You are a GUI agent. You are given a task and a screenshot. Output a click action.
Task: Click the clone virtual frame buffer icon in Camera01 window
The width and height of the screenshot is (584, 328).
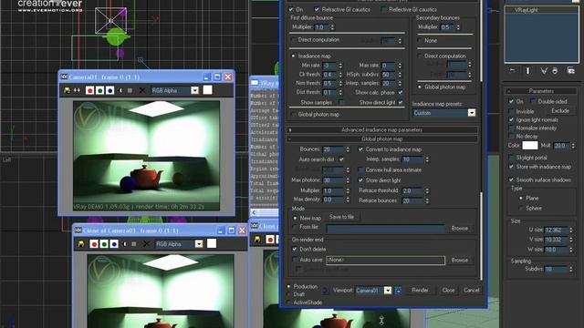click(x=77, y=90)
